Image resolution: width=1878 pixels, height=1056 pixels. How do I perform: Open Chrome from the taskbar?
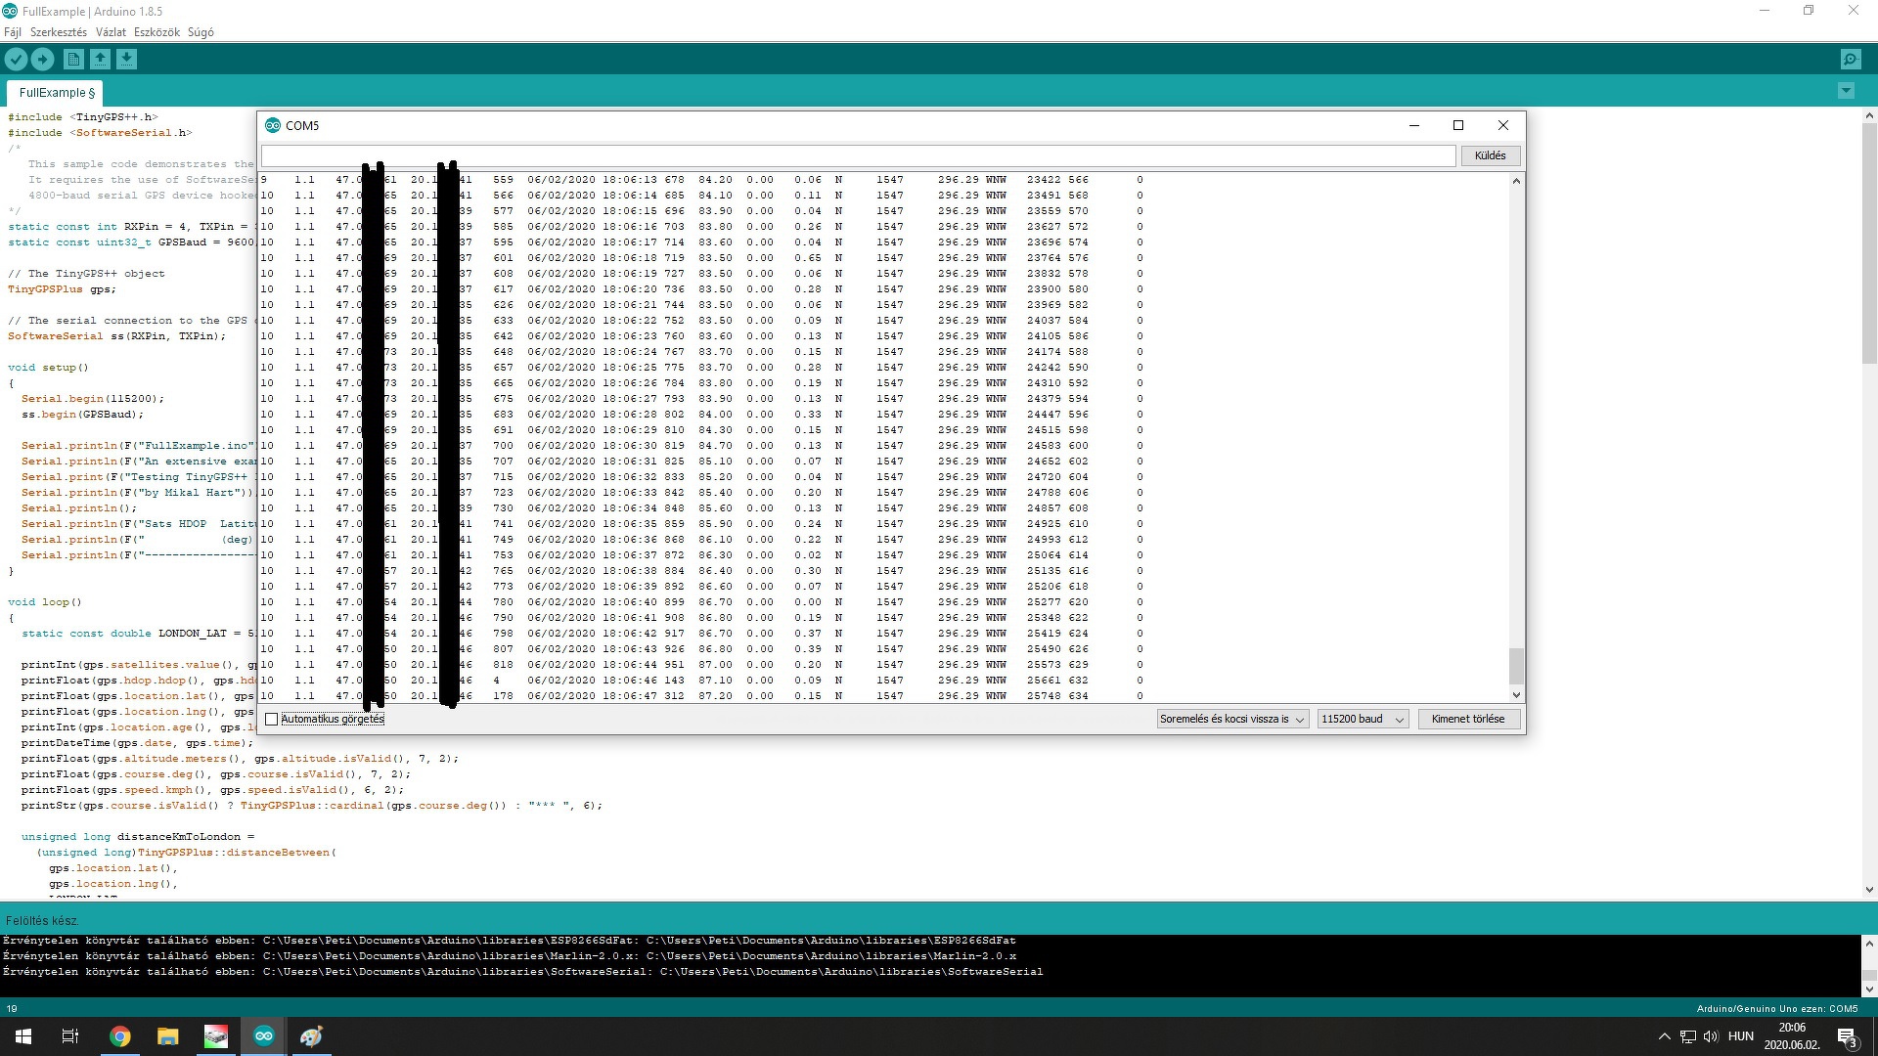coord(120,1036)
